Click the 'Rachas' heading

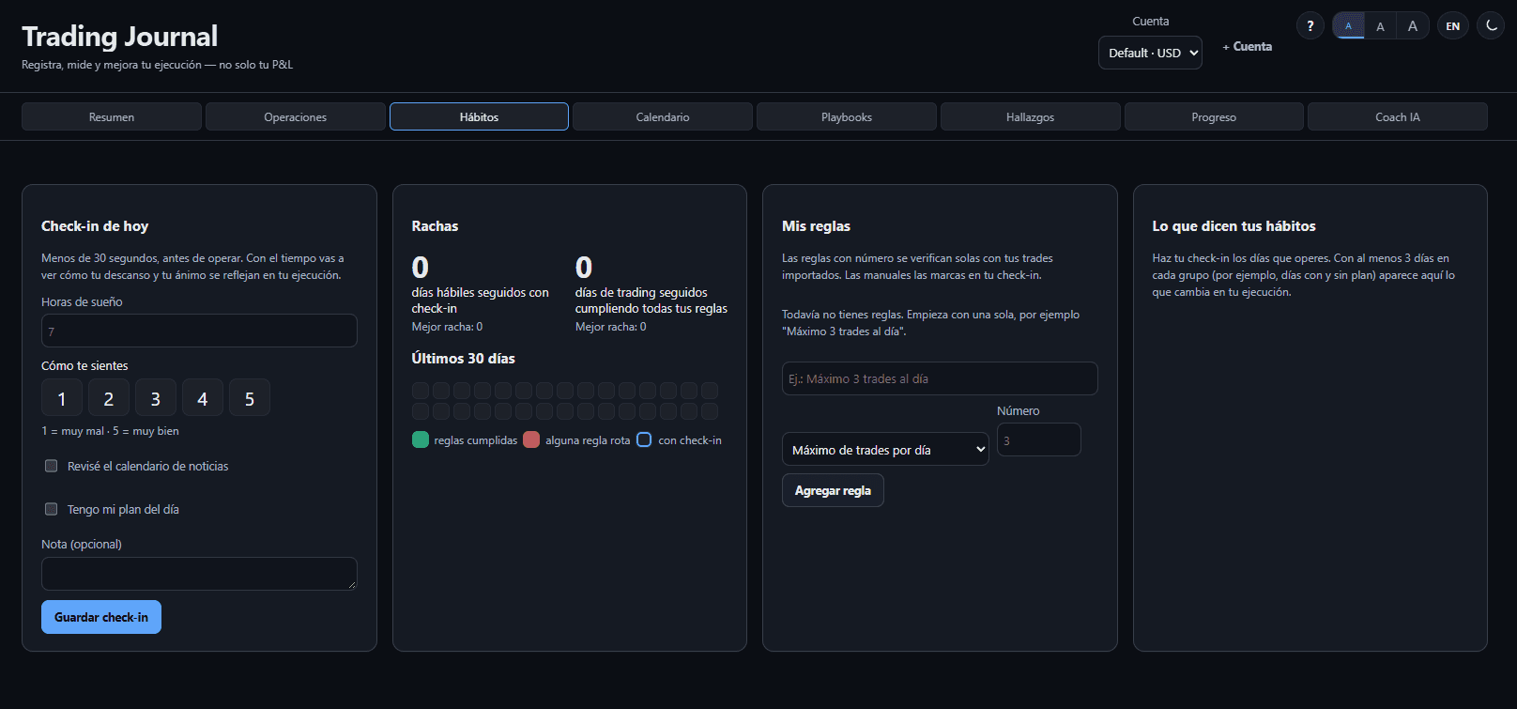point(436,225)
